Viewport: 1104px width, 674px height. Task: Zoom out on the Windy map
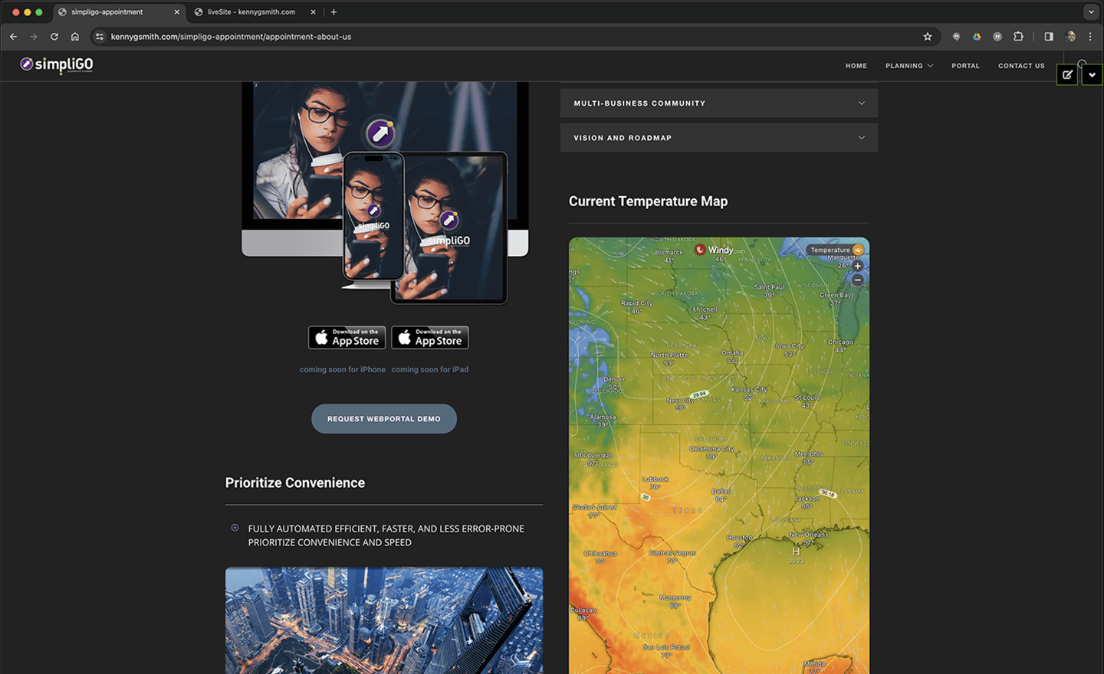[x=858, y=280]
